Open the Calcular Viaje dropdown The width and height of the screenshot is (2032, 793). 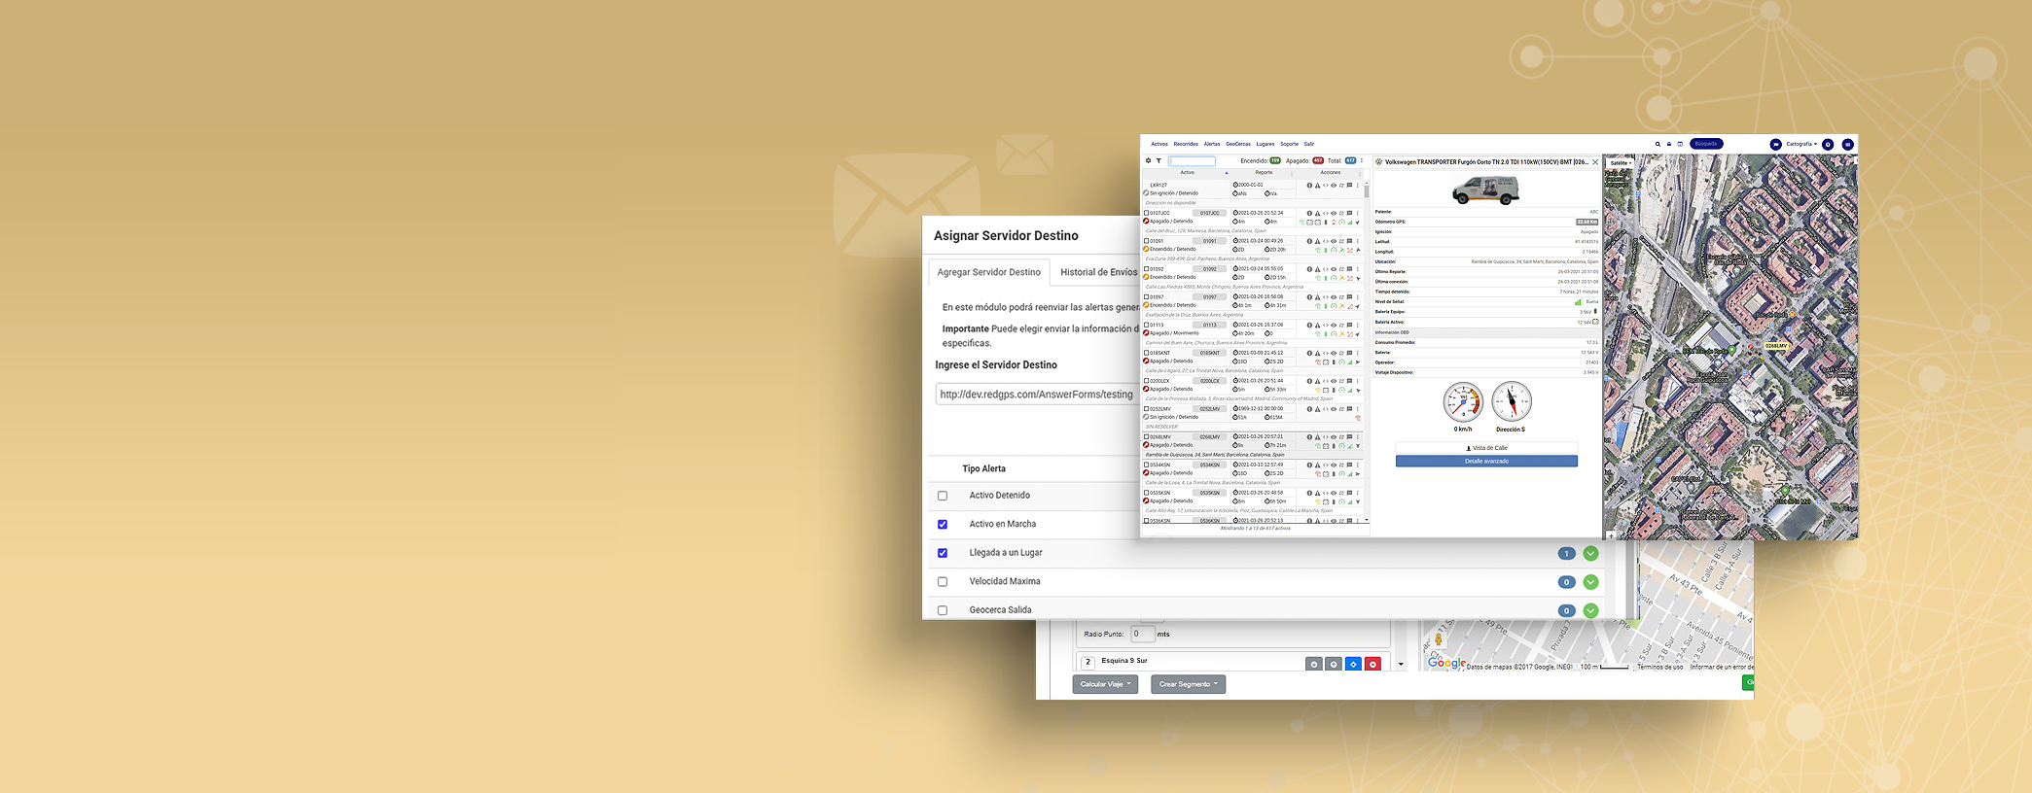[1105, 684]
